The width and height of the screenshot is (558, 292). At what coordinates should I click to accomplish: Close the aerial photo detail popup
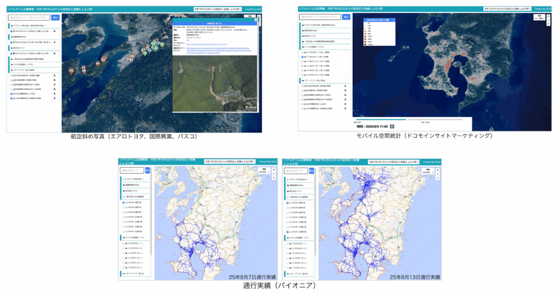(256, 19)
